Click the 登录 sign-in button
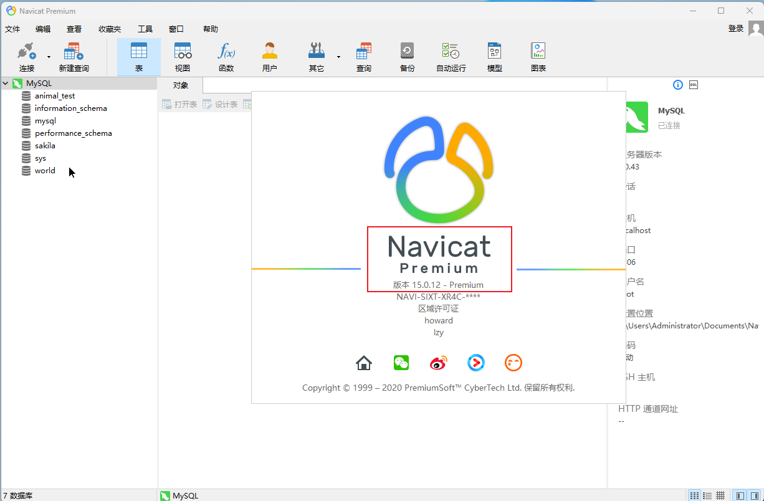 736,29
